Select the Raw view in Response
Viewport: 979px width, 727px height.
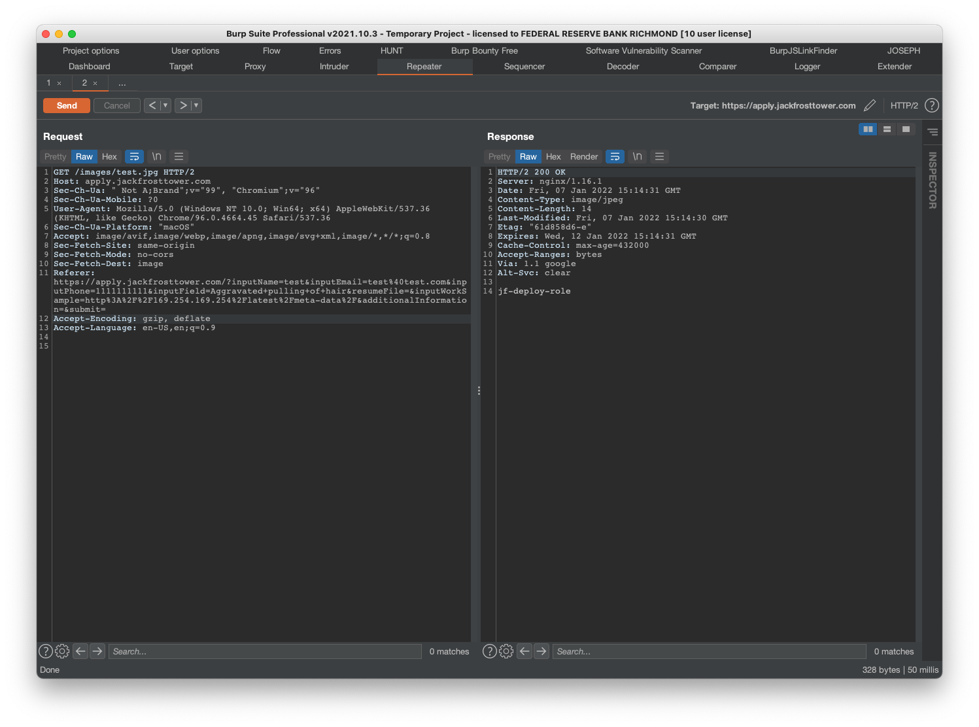pos(528,157)
